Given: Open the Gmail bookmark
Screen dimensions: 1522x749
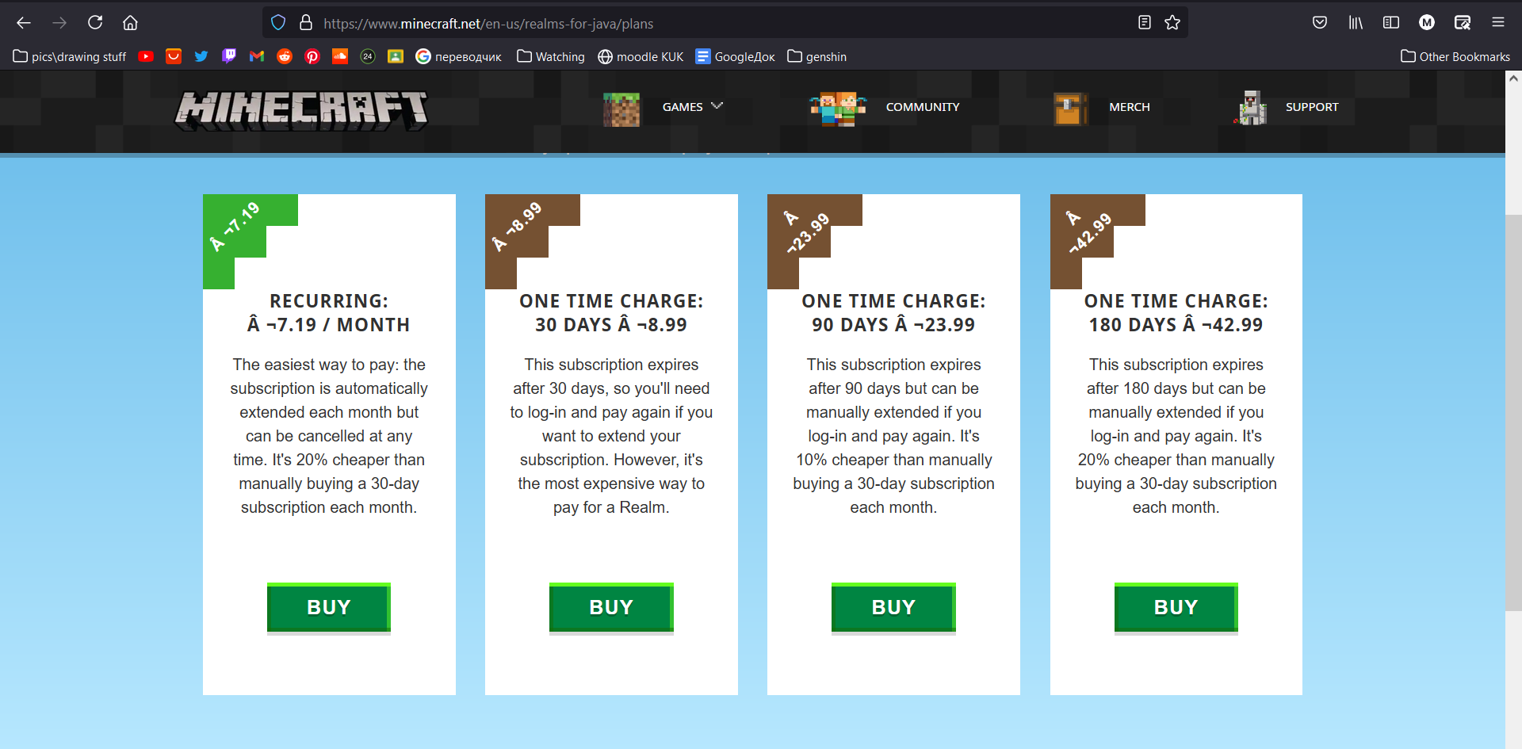Looking at the screenshot, I should point(257,56).
